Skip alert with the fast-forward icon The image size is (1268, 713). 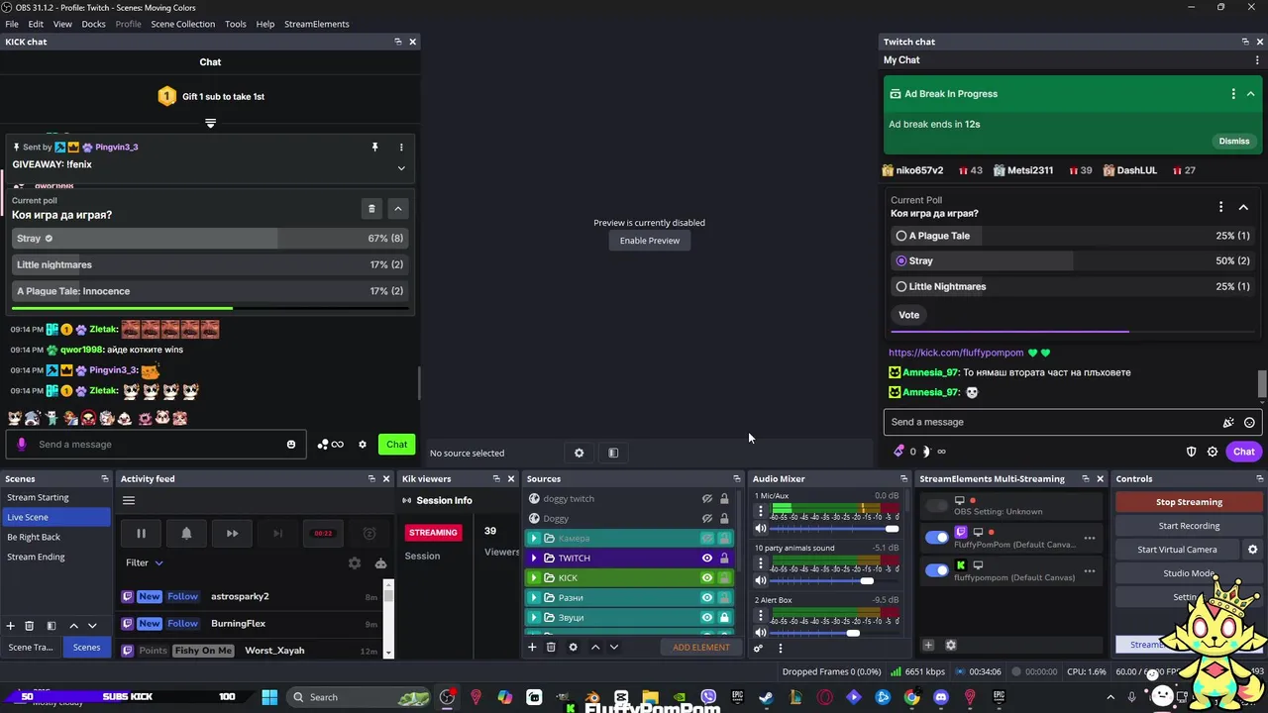[232, 533]
